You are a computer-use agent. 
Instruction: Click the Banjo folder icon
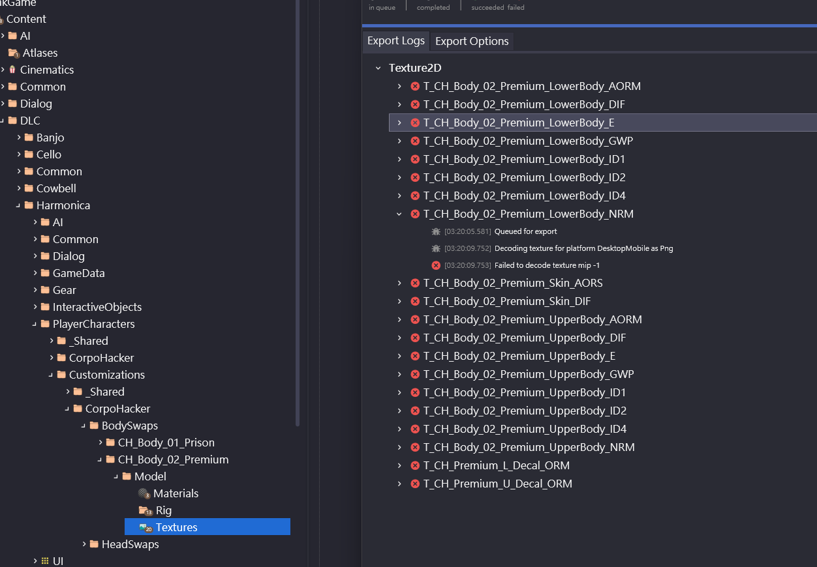click(29, 138)
